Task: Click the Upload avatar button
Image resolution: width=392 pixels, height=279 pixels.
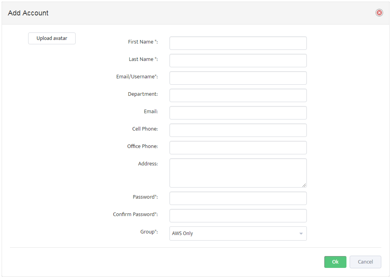Action: coord(52,38)
